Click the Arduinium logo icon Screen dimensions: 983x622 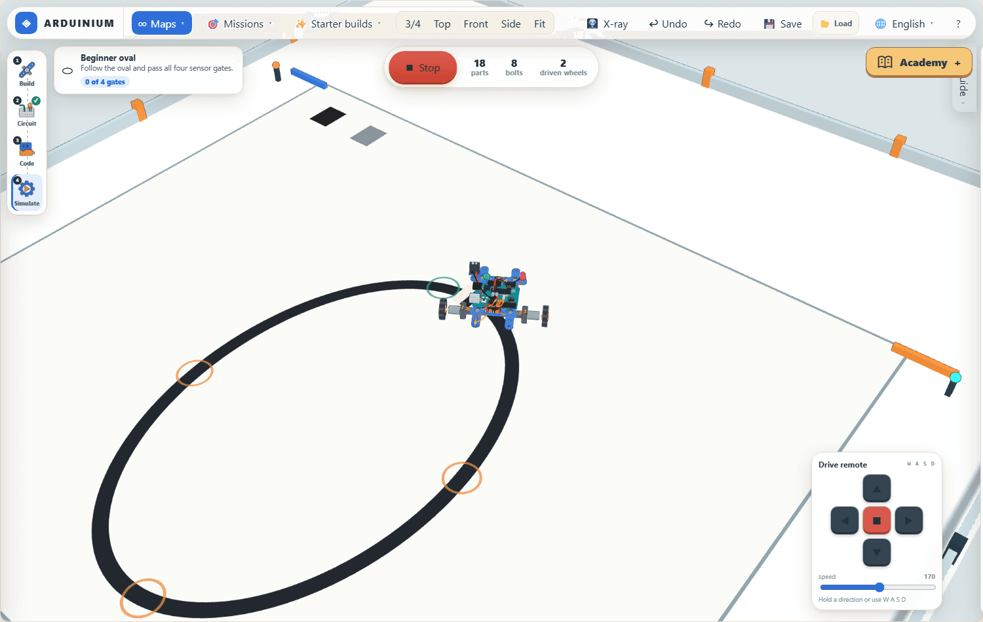click(26, 24)
